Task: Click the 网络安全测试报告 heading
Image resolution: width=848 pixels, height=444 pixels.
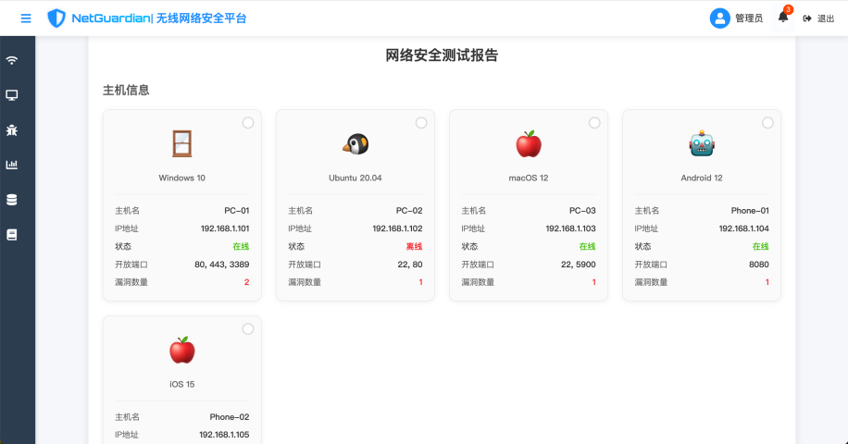Action: [x=442, y=55]
